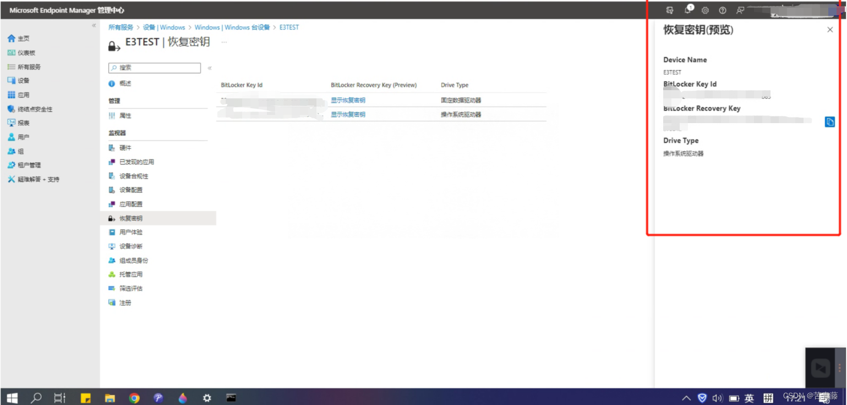Switch the 英 input language indicator
The height and width of the screenshot is (405, 847).
pos(749,398)
